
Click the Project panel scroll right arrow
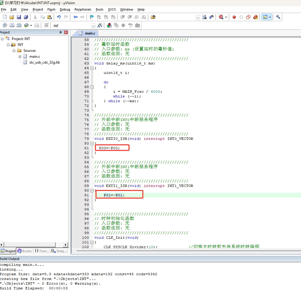pyautogui.click(x=66, y=245)
